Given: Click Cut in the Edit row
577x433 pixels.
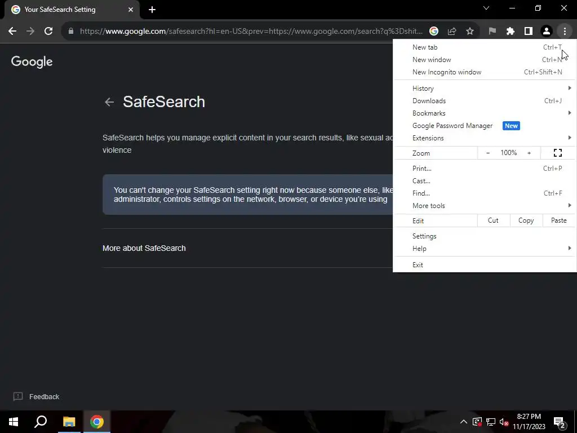Looking at the screenshot, I should pyautogui.click(x=493, y=220).
